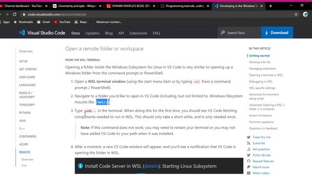Expand the SETUP section in sidebar
Screen dimensions: 312x176
[x=23, y=61]
